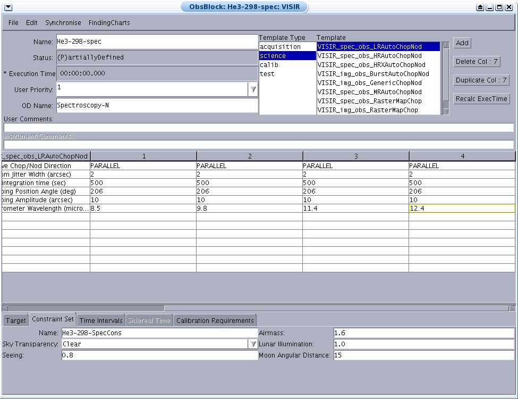The image size is (518, 399).
Task: Switch to the Target tab
Action: coord(15,320)
